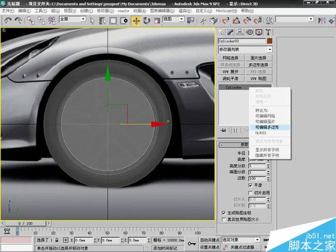This screenshot has width=336, height=252.
Task: Click the object color swatch beside Cylinder03
Action: [x=270, y=41]
